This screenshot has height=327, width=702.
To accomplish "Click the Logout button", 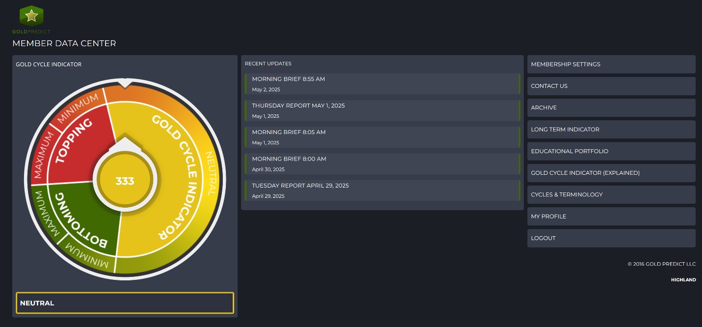I will (611, 238).
